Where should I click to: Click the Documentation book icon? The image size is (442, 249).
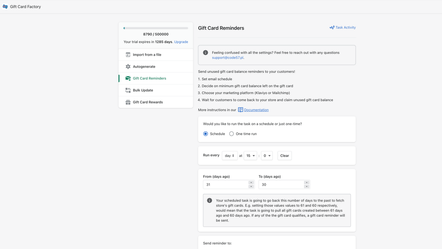[240, 110]
